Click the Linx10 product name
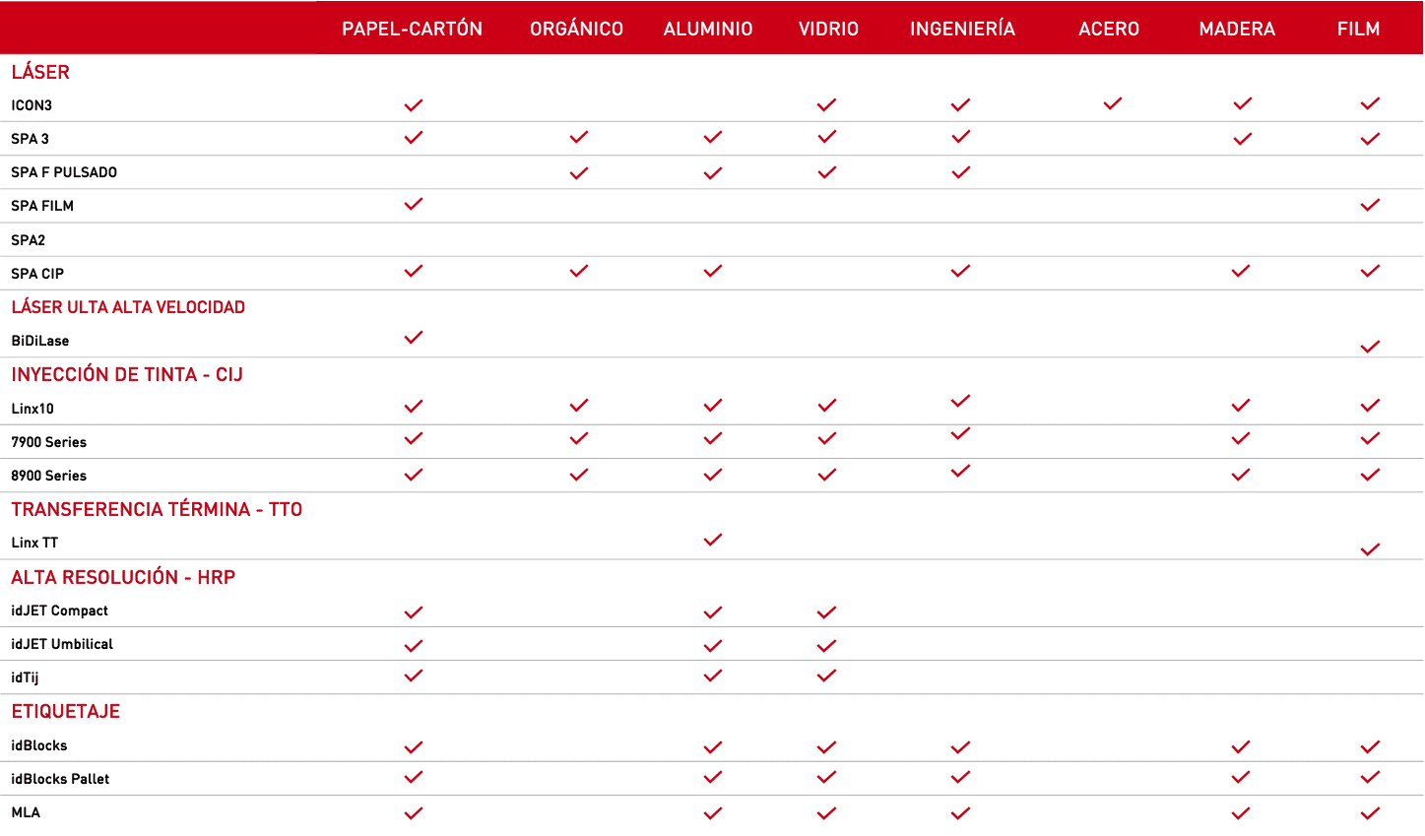 tap(32, 409)
